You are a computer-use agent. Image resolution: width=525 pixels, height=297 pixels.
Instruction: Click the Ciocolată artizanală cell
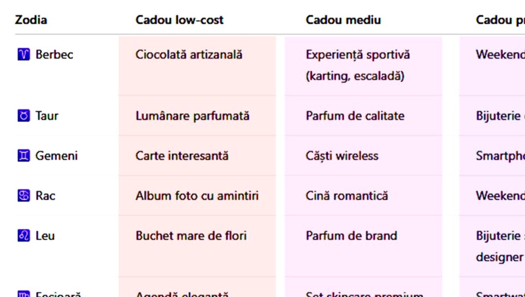pos(189,55)
